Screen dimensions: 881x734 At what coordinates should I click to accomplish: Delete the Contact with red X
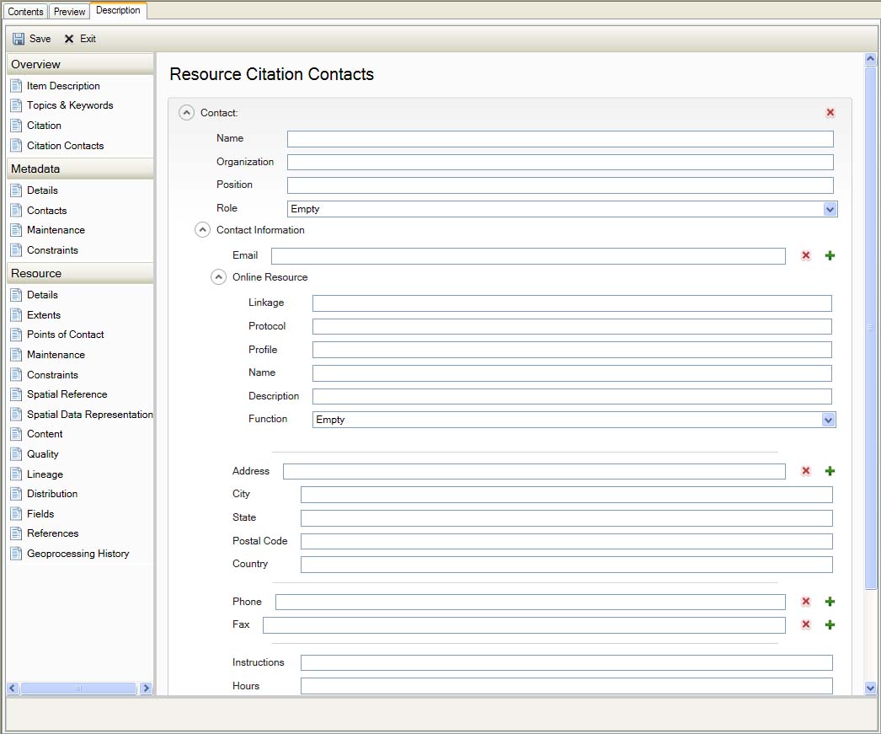click(830, 112)
